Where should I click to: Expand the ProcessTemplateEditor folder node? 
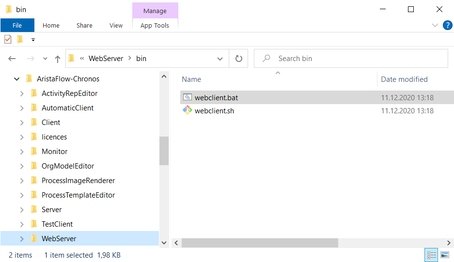pos(22,195)
